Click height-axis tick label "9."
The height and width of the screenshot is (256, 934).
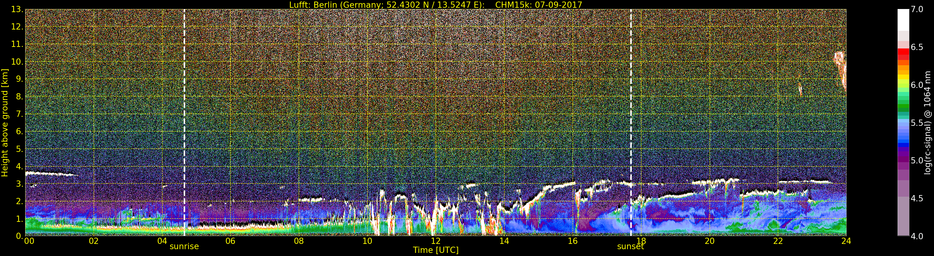click(20, 79)
